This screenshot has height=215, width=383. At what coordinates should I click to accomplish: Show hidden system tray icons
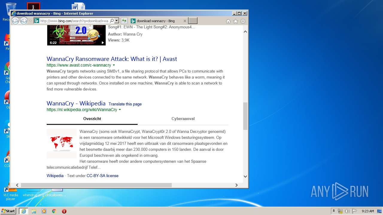(x=334, y=211)
